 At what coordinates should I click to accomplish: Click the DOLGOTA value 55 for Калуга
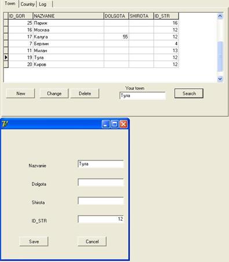click(x=117, y=37)
